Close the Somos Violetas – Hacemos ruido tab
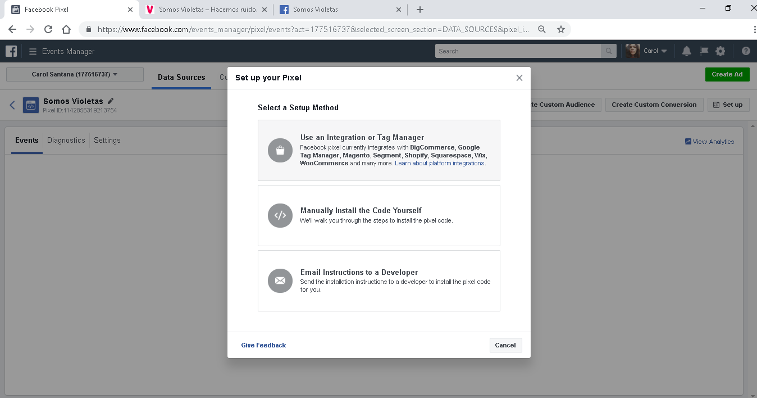 [x=265, y=10]
